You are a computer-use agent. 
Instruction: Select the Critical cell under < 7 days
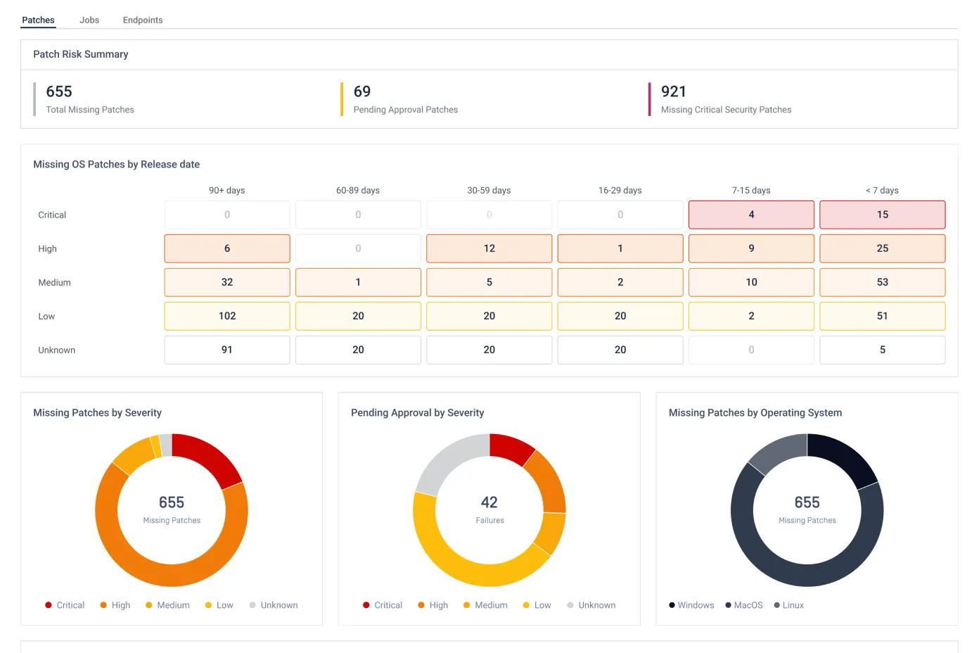882,215
